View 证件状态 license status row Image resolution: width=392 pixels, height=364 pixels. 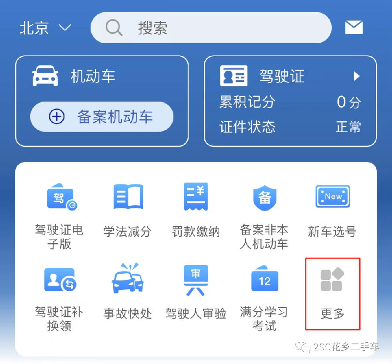(x=290, y=126)
